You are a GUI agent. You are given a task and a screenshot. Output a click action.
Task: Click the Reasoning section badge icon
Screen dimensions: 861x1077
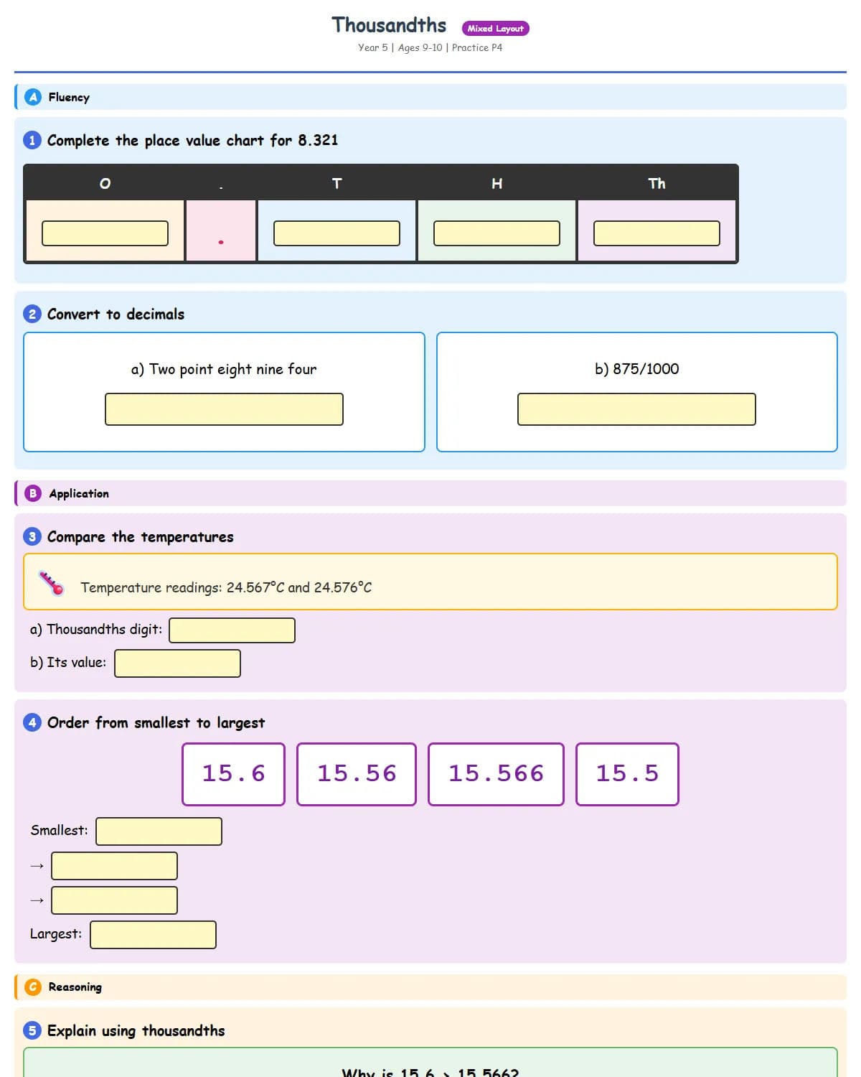tap(32, 987)
